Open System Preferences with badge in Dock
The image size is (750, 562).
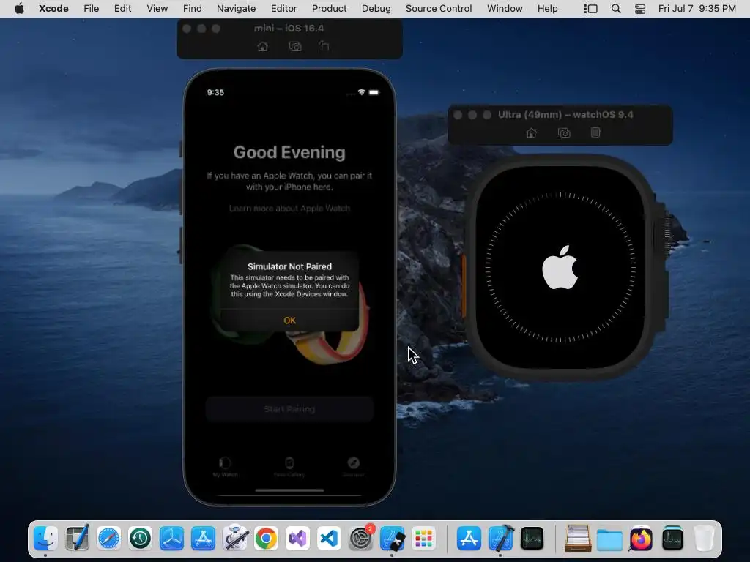360,539
